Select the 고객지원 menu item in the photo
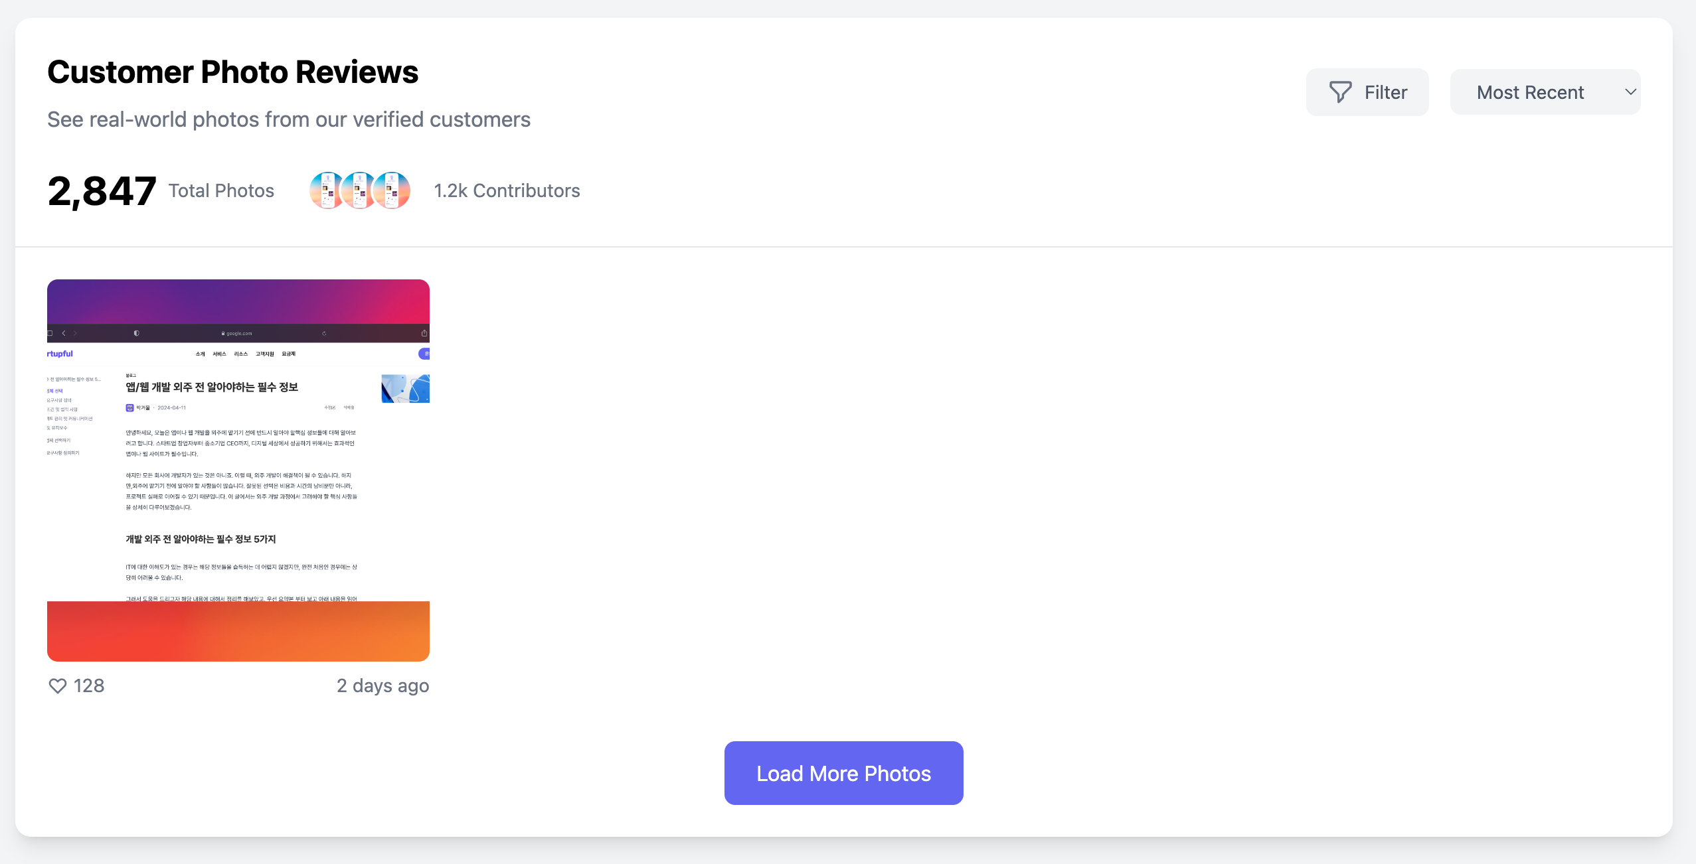The width and height of the screenshot is (1696, 864). [x=265, y=354]
